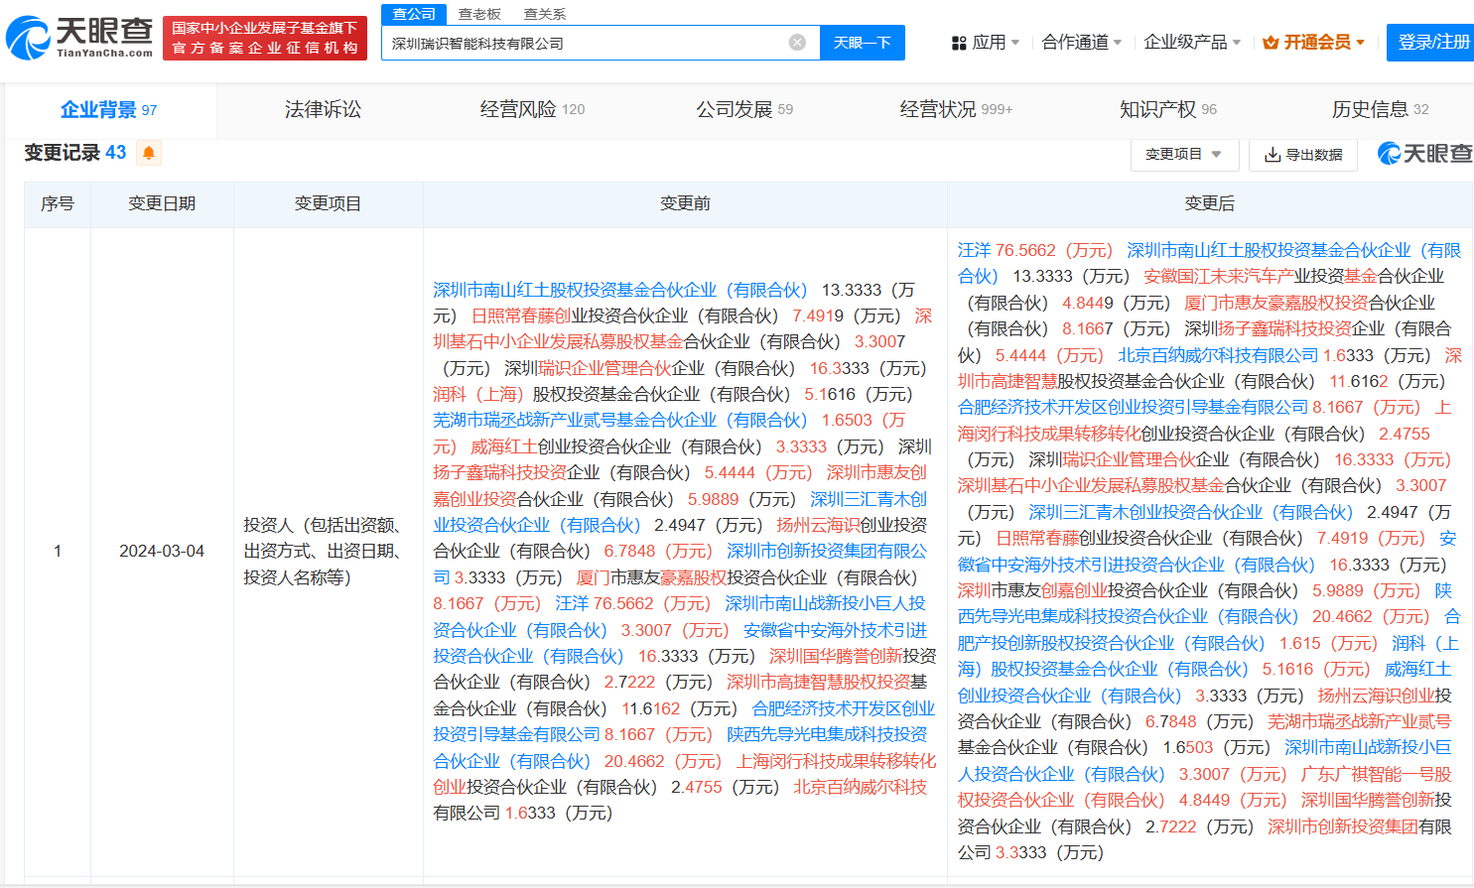Screen dimensions: 1474x888
Task: Click 汪洋 link in 变更后 column
Action: 974,250
